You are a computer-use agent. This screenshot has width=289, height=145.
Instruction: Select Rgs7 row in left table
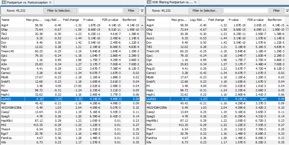point(70,134)
